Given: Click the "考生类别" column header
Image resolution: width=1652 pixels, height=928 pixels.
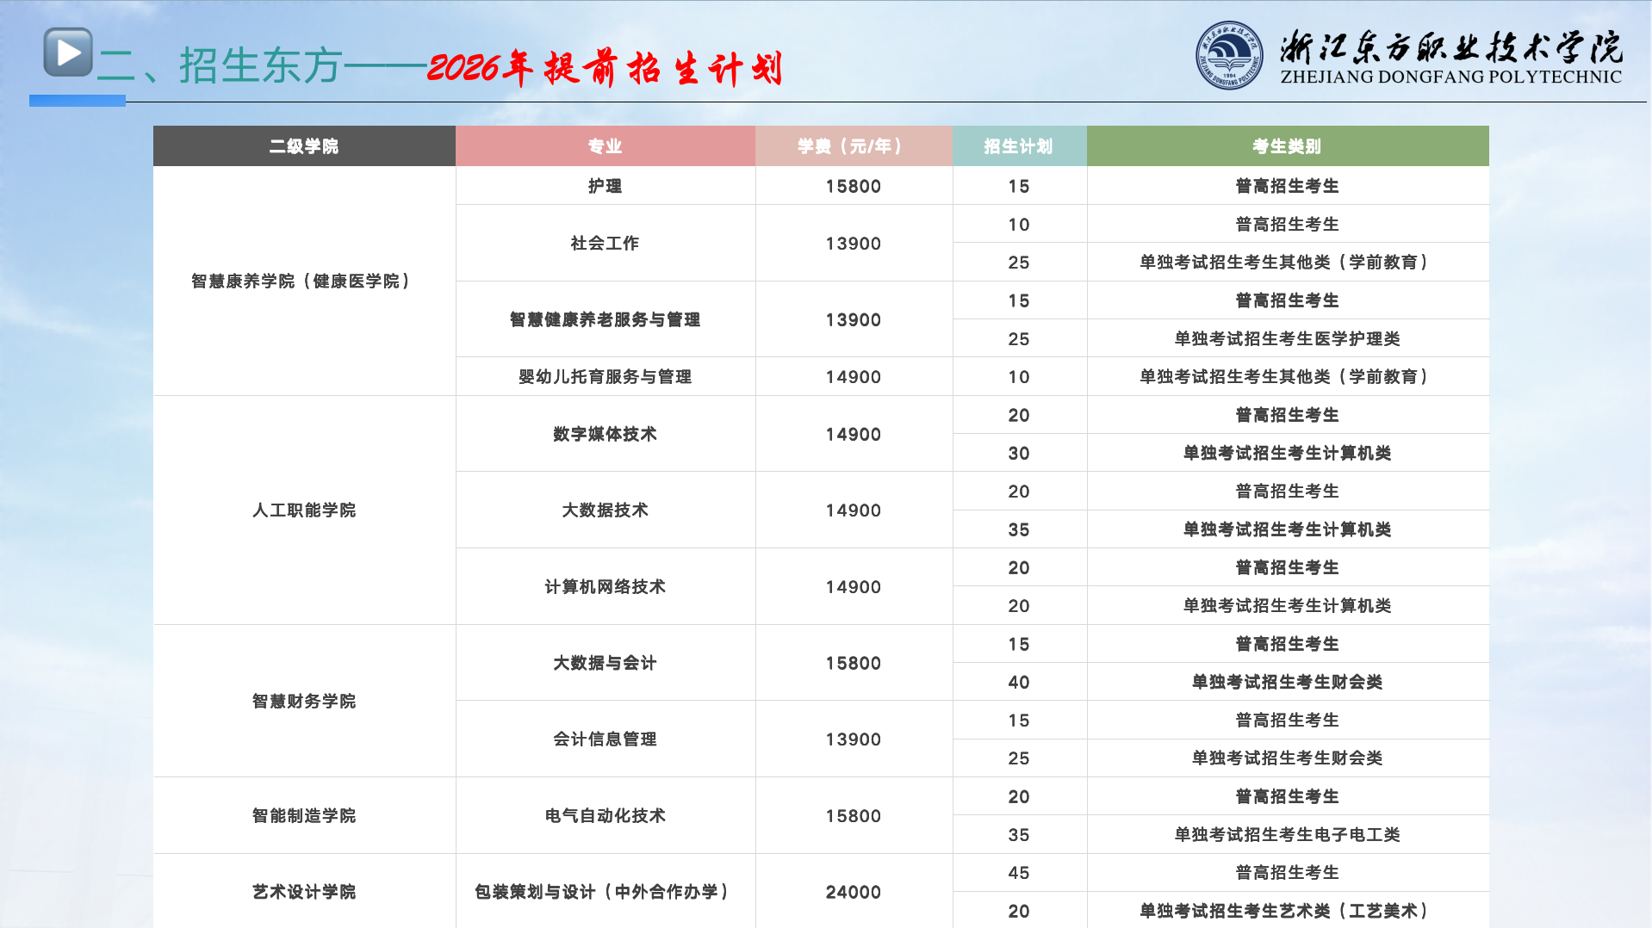Looking at the screenshot, I should tap(1288, 146).
